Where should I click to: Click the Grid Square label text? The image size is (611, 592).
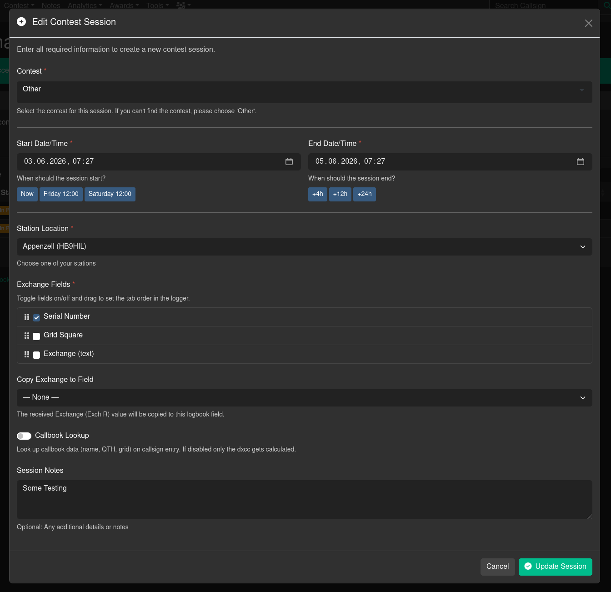pos(63,335)
